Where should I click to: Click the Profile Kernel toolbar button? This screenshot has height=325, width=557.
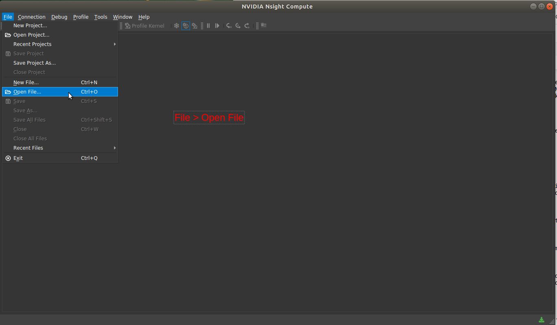click(144, 26)
